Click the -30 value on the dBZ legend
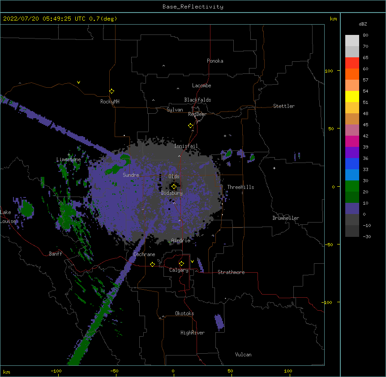Viewport: 386px width, 377px height. pyautogui.click(x=367, y=237)
